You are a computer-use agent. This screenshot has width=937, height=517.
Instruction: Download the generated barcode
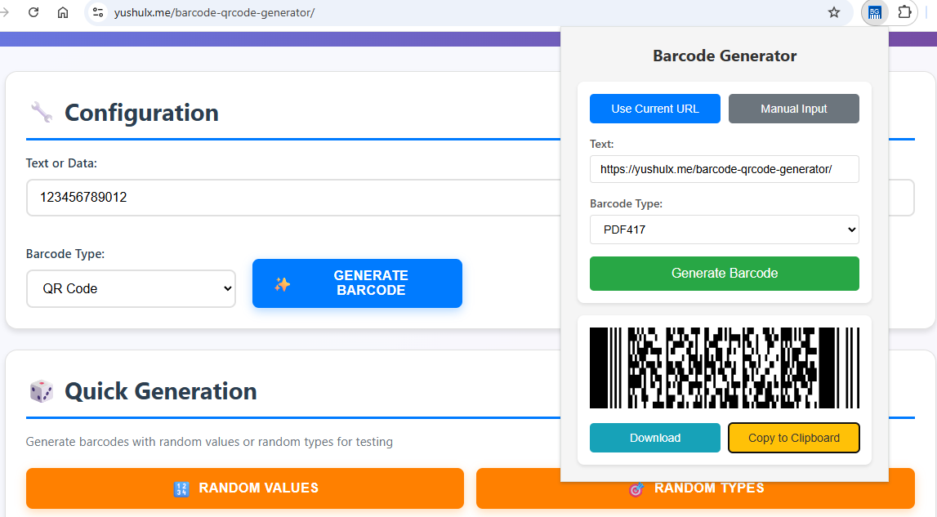pyautogui.click(x=655, y=438)
